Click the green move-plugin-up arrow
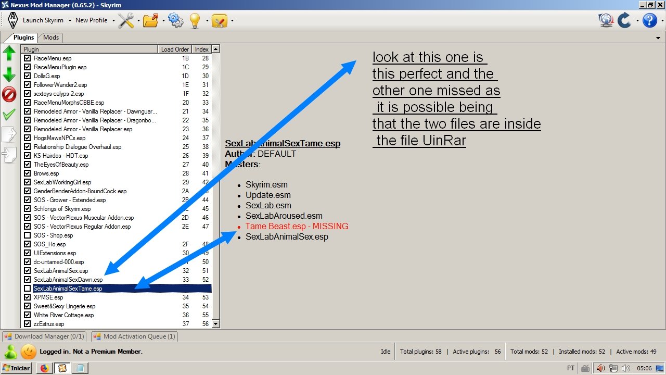Image resolution: width=666 pixels, height=375 pixels. pos(9,53)
